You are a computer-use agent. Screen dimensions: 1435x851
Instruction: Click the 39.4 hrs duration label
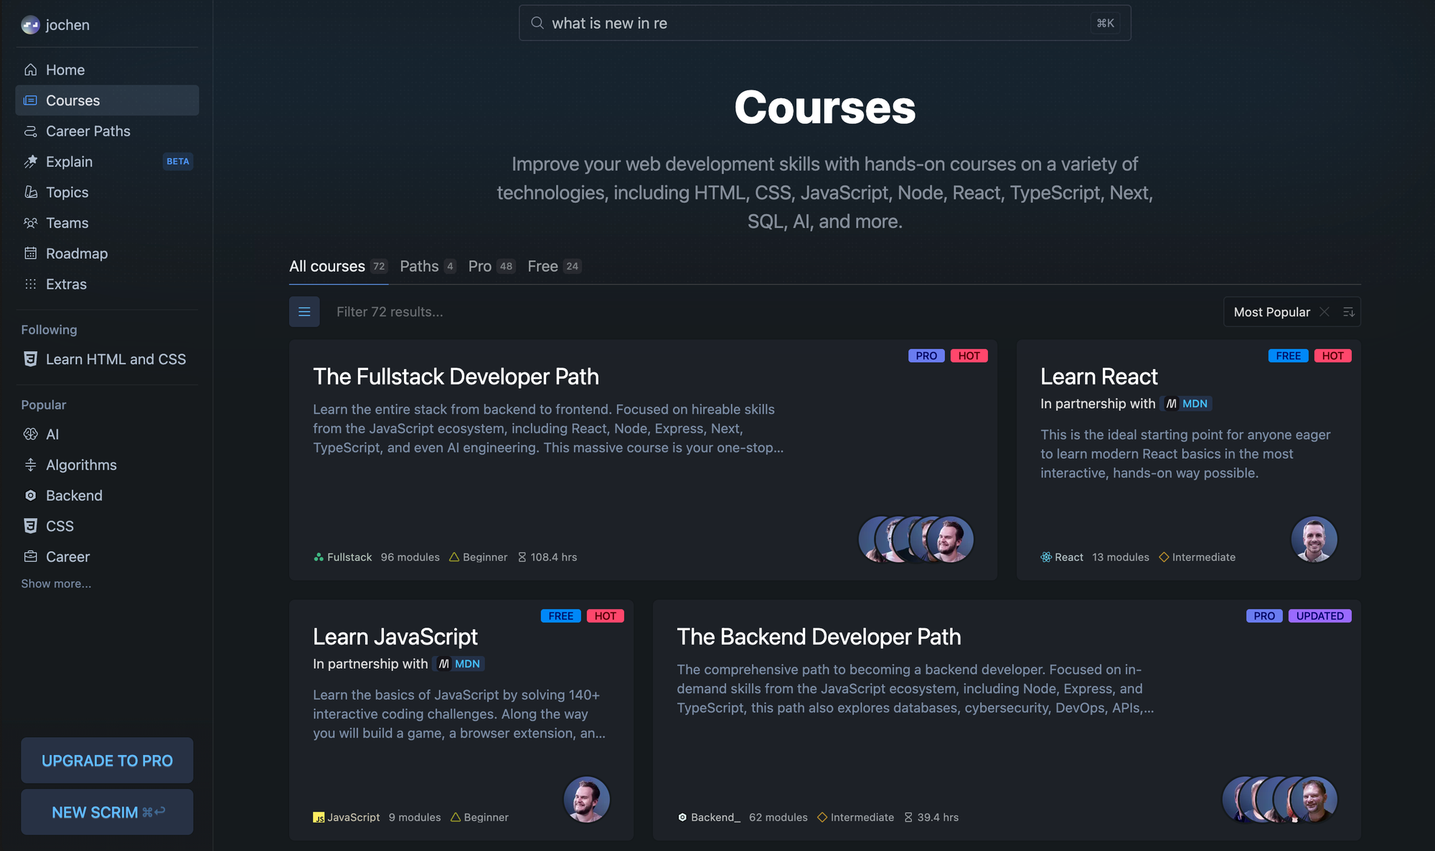(931, 817)
